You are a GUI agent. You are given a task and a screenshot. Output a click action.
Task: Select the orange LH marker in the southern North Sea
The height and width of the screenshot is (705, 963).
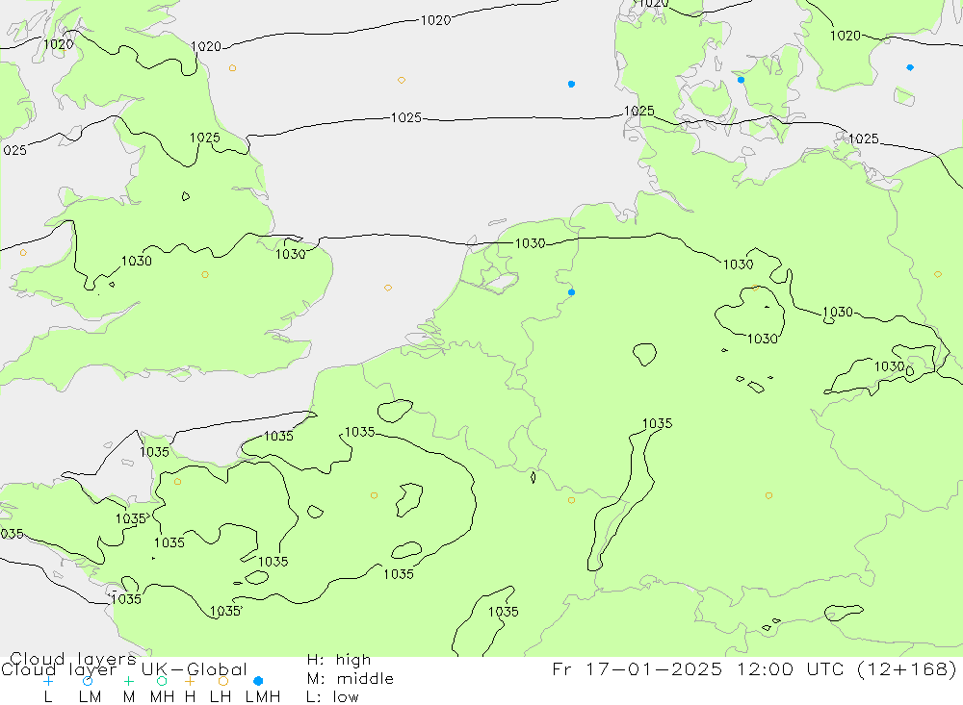(x=387, y=288)
